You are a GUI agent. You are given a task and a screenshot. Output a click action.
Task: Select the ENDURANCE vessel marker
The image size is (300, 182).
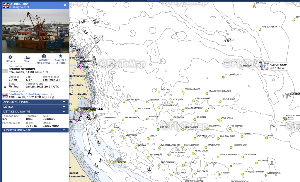click(x=207, y=128)
